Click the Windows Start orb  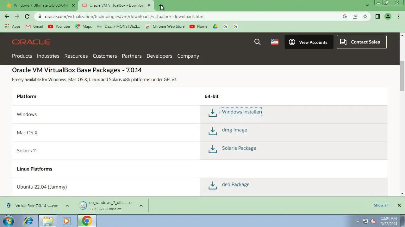(x=9, y=221)
